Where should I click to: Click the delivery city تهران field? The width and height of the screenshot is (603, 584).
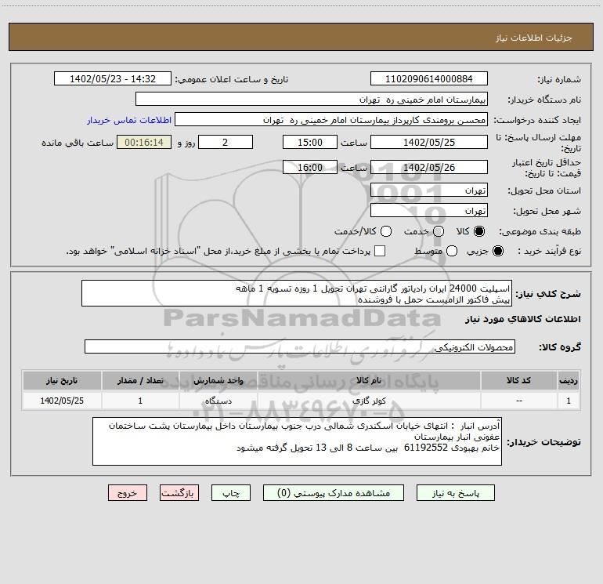pyautogui.click(x=429, y=210)
